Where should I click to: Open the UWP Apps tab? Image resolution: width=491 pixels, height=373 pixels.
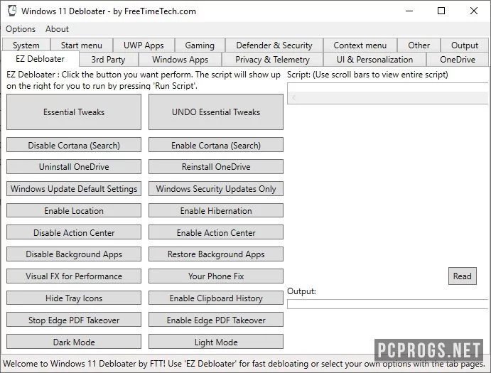144,45
